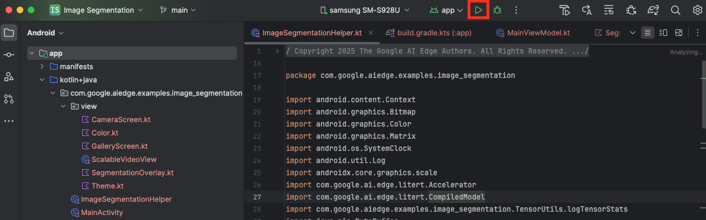
Task: Open the Image Segmentation project dropdown
Action: (96, 10)
